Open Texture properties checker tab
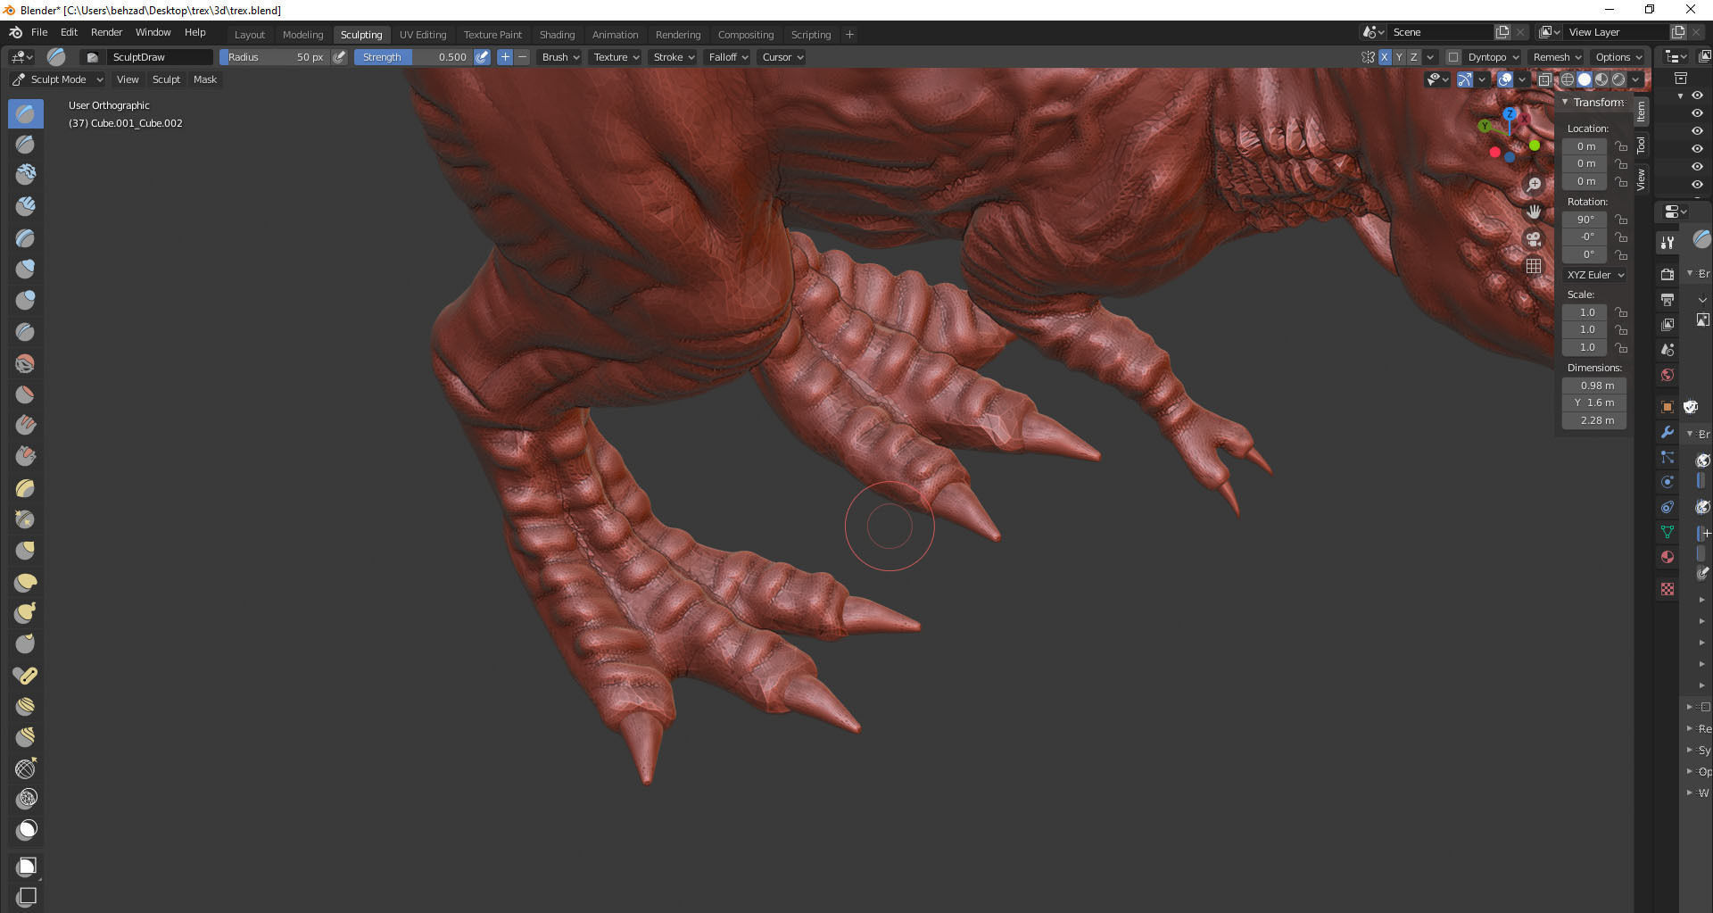 click(1667, 589)
